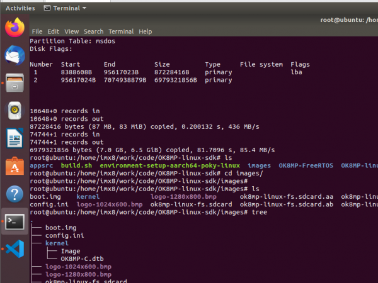Screen dimensions: 378x283
Task: Open the Edit menu
Action: 54,31
